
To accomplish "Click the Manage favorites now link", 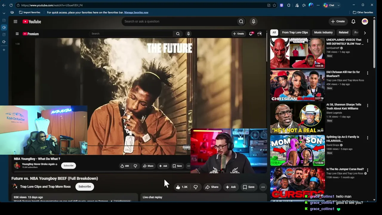I will tap(136, 12).
